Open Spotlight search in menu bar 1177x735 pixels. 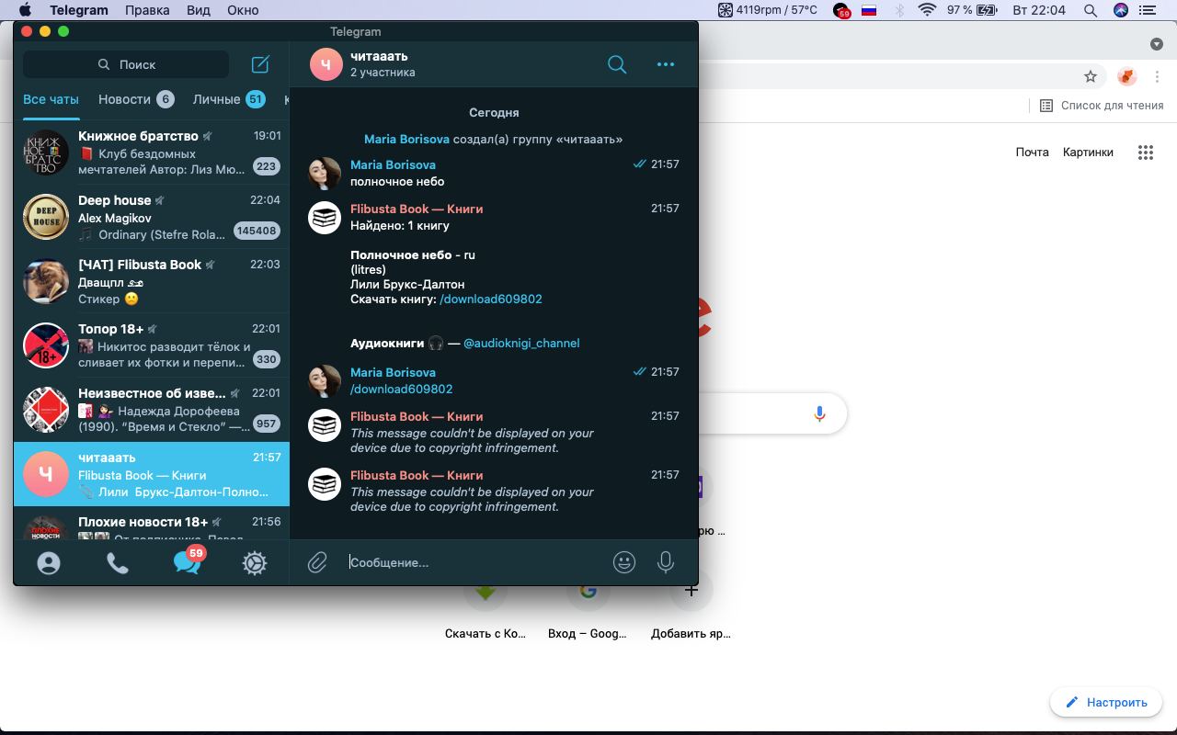coord(1091,10)
